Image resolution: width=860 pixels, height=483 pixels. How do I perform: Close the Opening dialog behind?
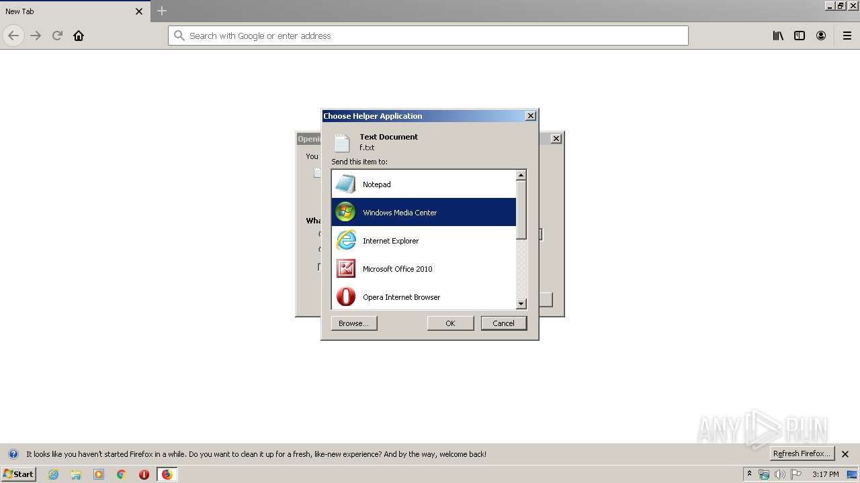[556, 139]
